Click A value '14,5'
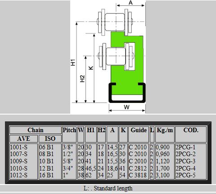Screen dimensions: 216x194 (x=112, y=147)
